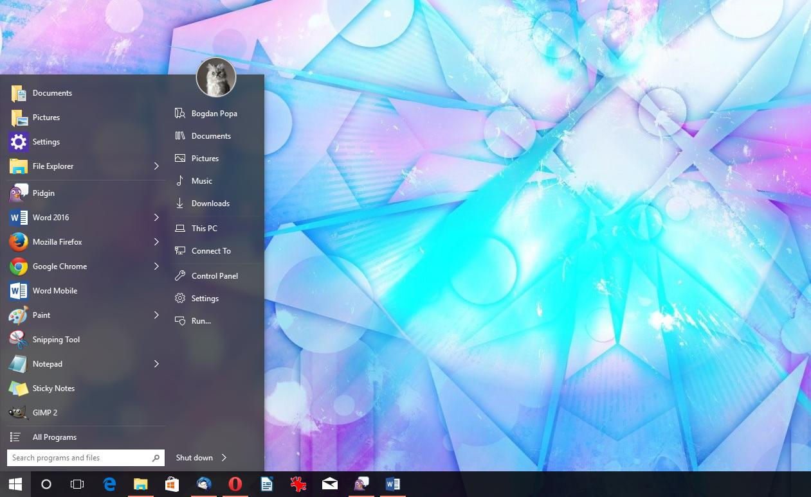Open Mail app from taskbar
Image resolution: width=811 pixels, height=497 pixels.
330,484
